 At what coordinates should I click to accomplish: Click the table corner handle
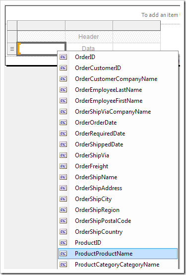click(12, 25)
